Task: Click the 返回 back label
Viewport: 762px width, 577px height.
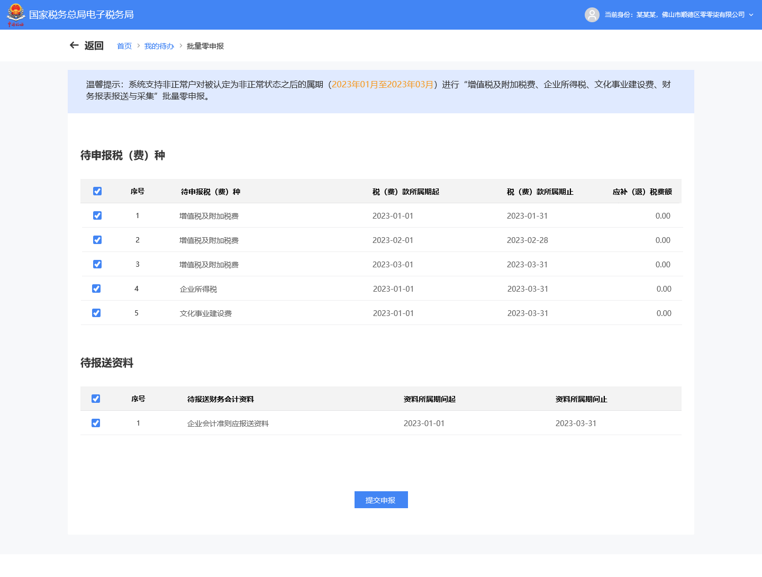Action: (x=94, y=46)
